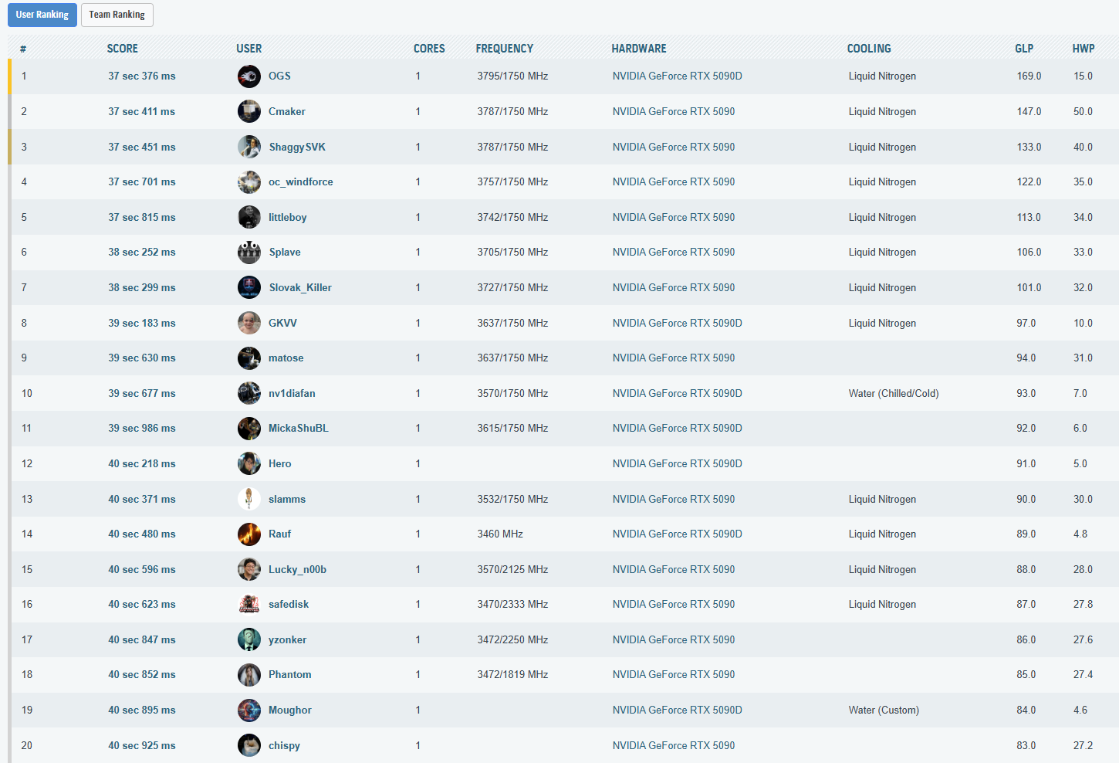Image resolution: width=1119 pixels, height=763 pixels.
Task: Open score 39 sec 630 ms submission
Action: pos(142,358)
